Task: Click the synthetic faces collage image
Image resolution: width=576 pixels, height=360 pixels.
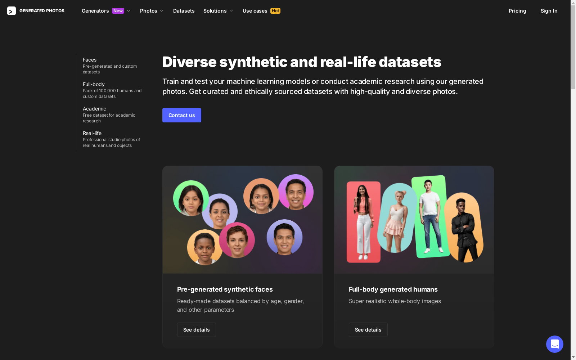Action: (242, 220)
